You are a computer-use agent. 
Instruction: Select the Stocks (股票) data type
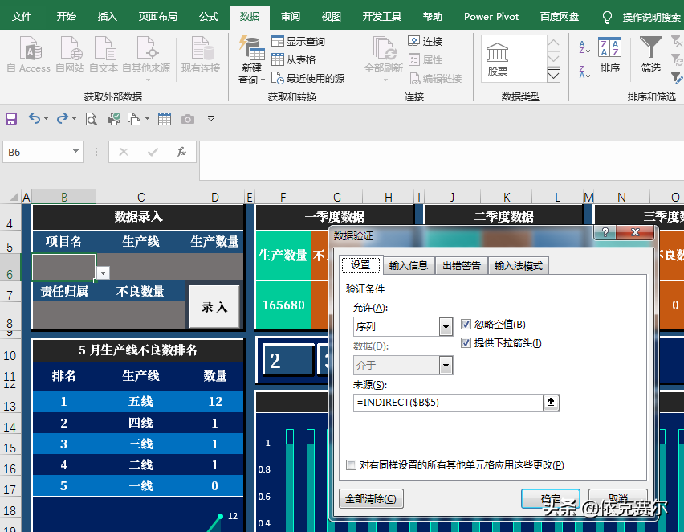coord(497,59)
